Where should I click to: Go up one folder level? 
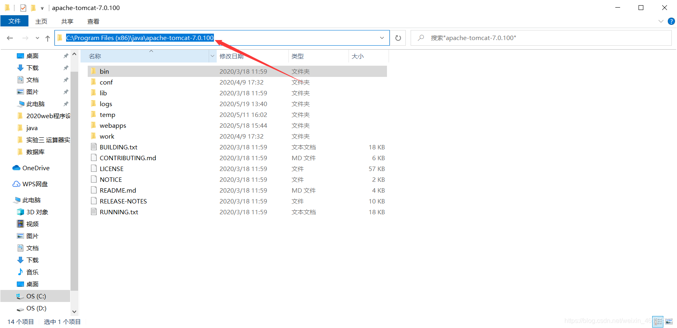point(48,38)
